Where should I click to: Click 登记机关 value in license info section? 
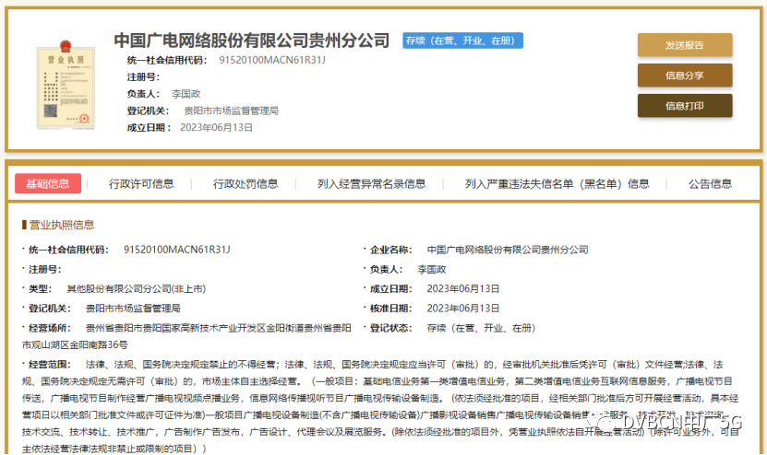click(133, 308)
